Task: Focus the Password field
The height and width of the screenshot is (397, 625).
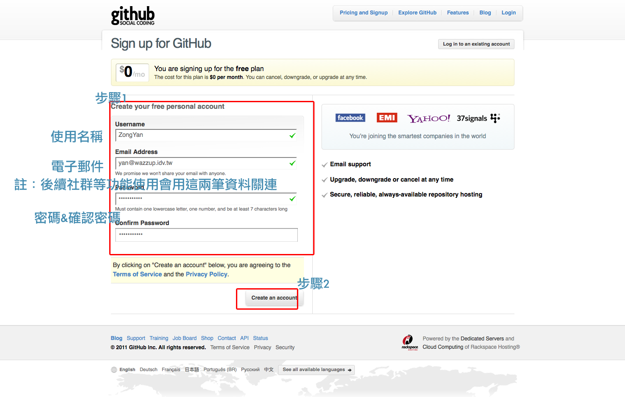Action: coord(206,198)
